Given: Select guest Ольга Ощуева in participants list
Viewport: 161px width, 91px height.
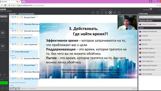Looking at the screenshot, I should [x=150, y=74].
